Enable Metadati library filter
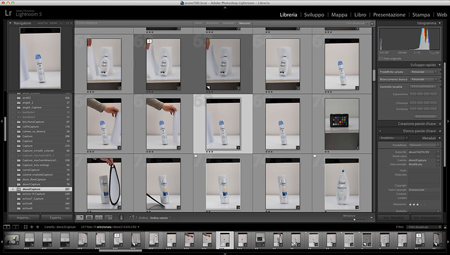 (229, 23)
